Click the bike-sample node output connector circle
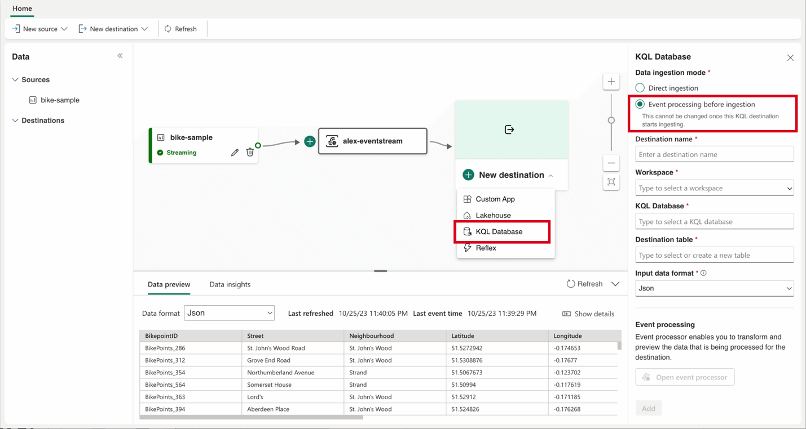This screenshot has height=429, width=806. click(258, 146)
